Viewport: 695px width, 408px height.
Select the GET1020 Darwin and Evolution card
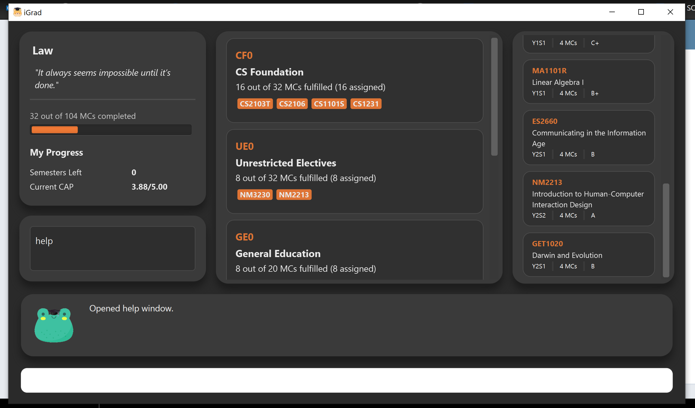[x=588, y=254]
